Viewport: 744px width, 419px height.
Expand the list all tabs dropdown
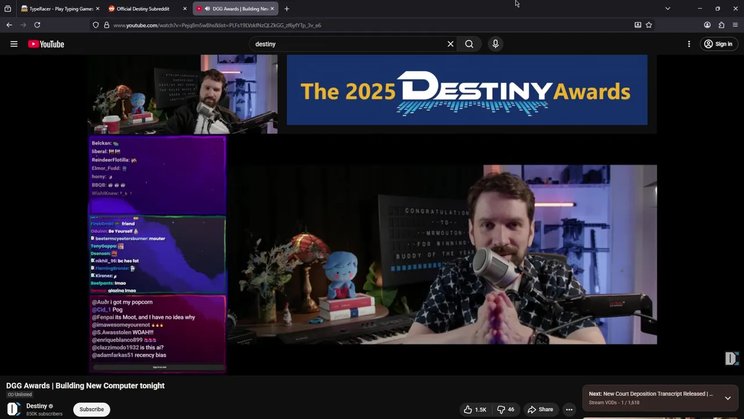(667, 9)
